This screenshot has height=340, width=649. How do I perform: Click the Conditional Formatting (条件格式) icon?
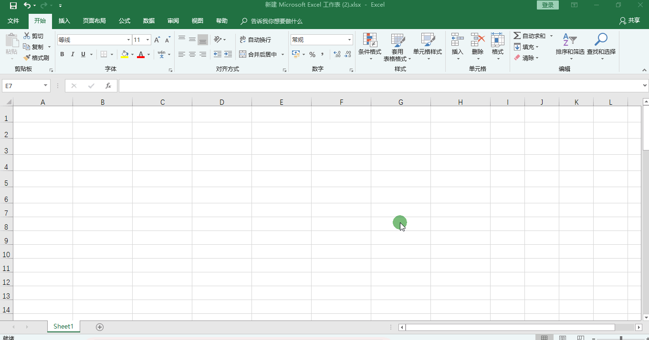coord(370,40)
